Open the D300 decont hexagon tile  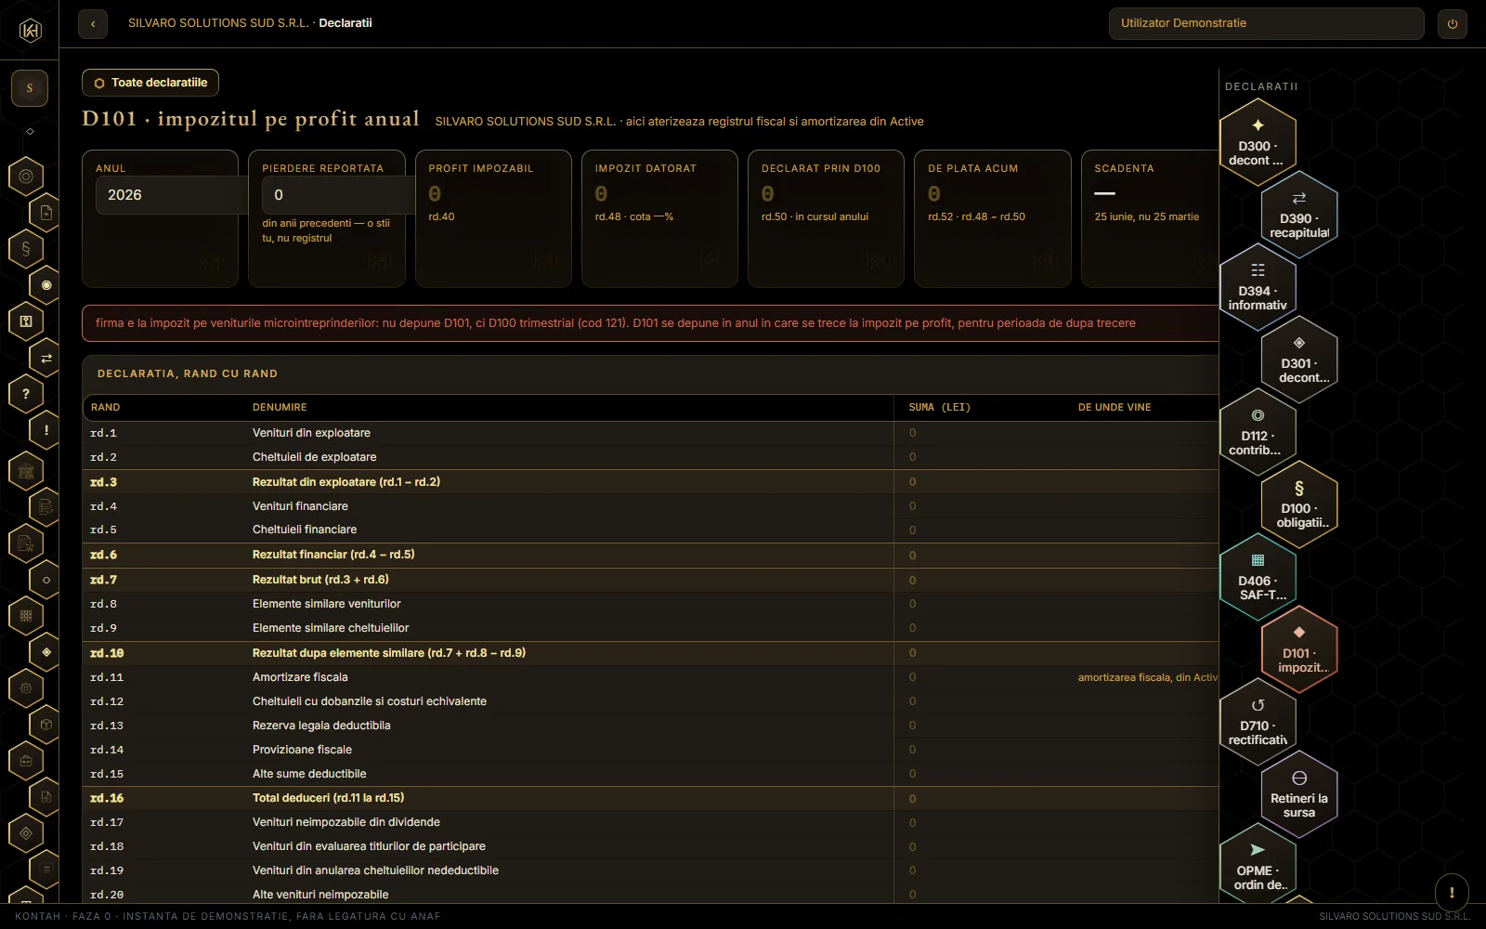1258,142
